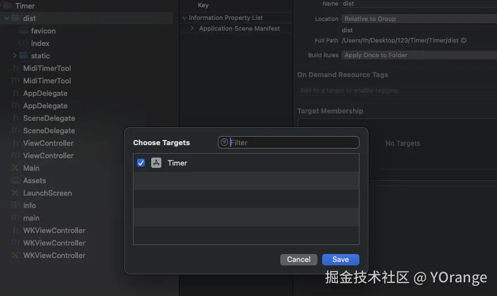The image size is (497, 296).
Task: Expand the static folder
Action: point(15,56)
